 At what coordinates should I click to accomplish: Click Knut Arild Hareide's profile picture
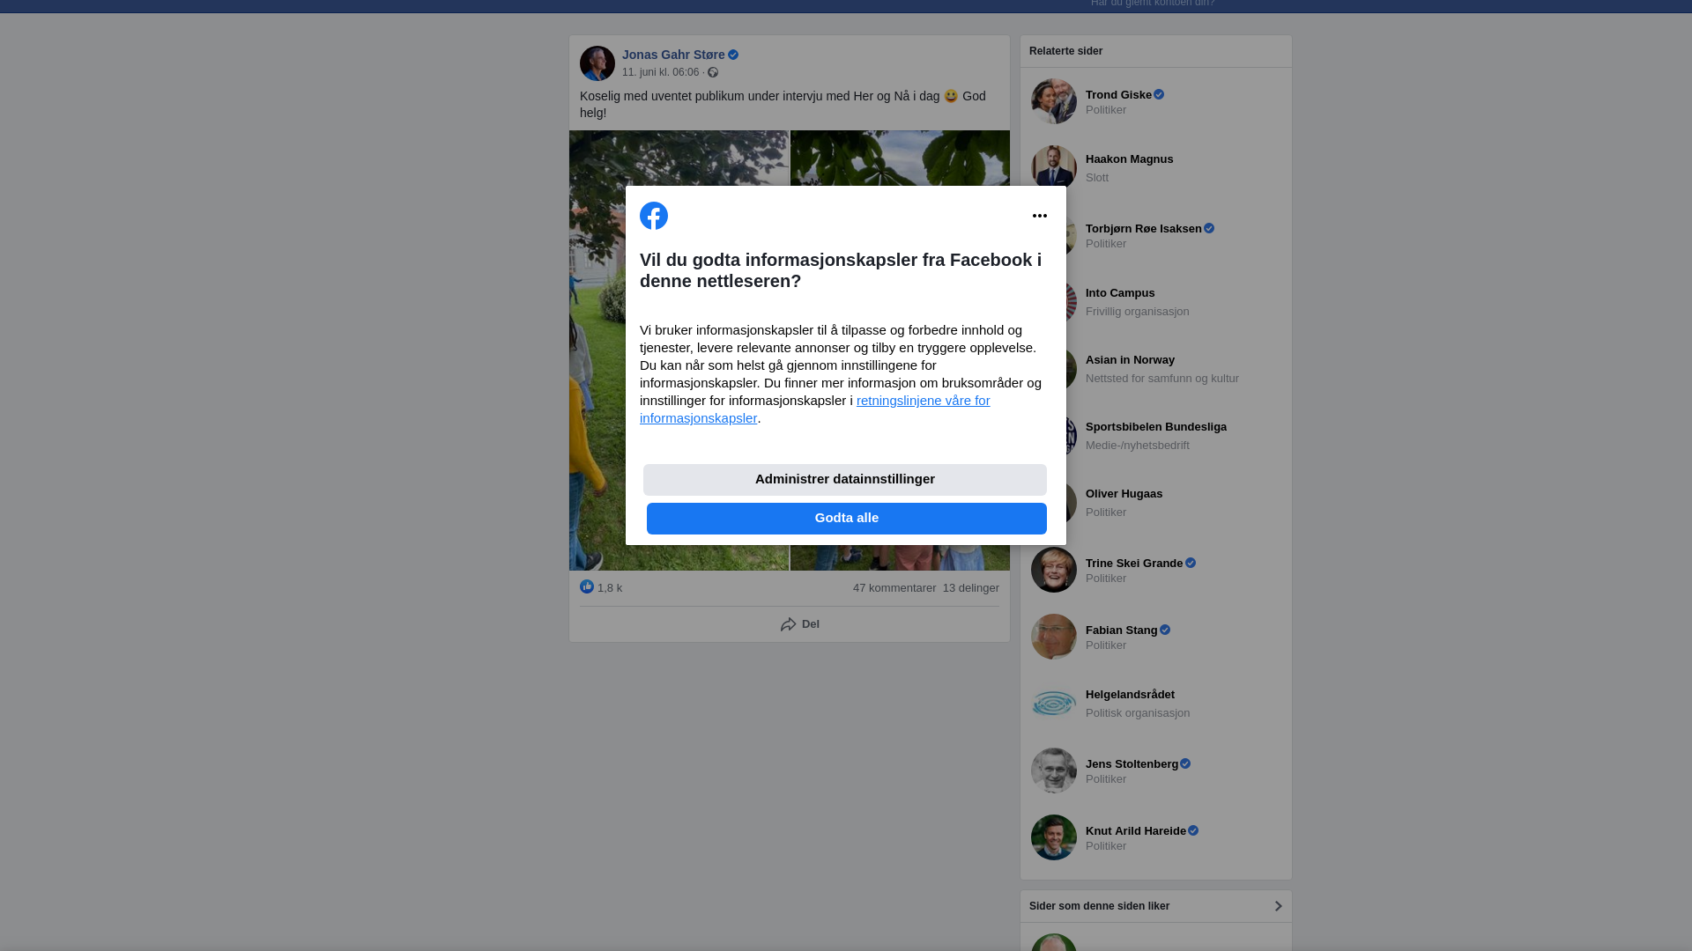1054,837
